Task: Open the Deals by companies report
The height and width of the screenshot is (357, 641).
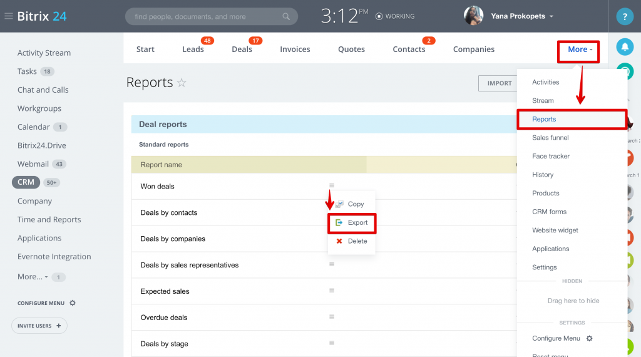Action: pyautogui.click(x=173, y=239)
